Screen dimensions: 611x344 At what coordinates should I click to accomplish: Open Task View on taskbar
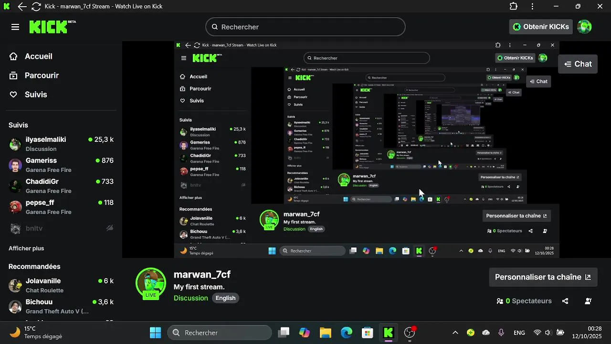point(284,333)
